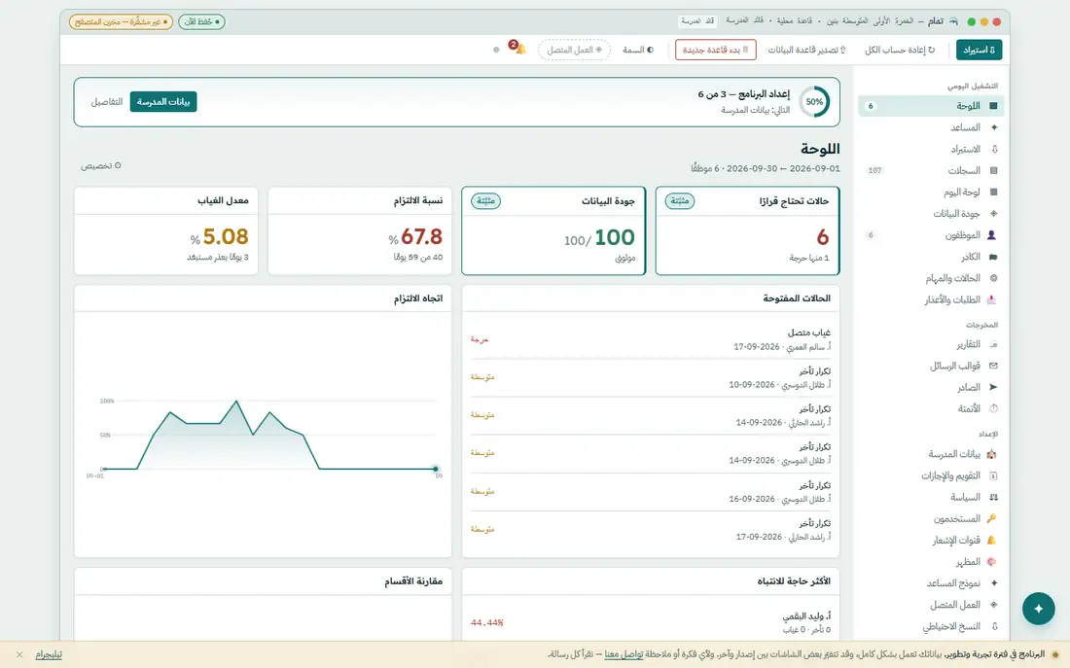The image size is (1070, 668).
Task: Open لوحة اليوم today board
Action: tap(931, 193)
